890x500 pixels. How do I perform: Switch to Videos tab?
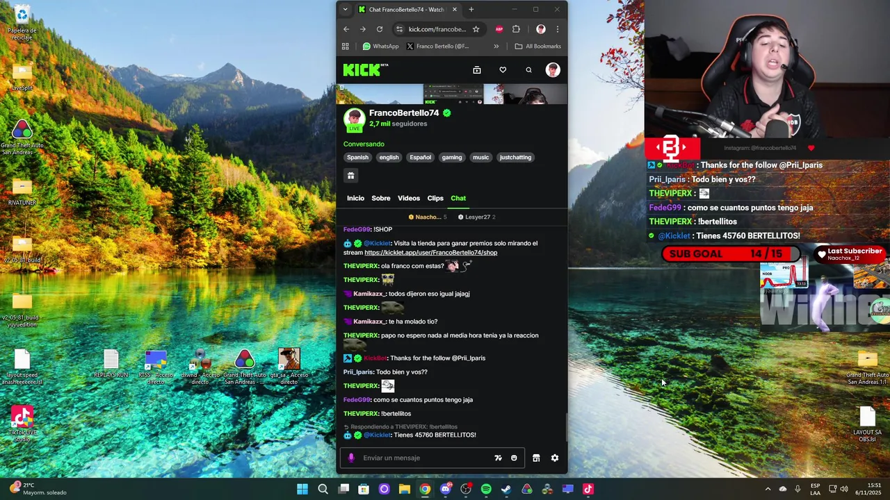tap(409, 198)
